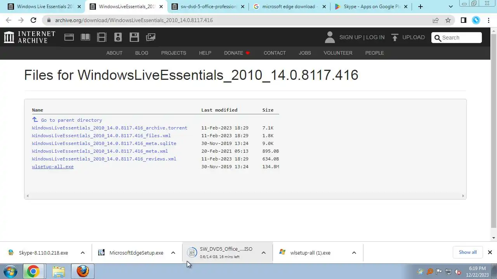
Task: Click the address bar URL
Action: 134,20
